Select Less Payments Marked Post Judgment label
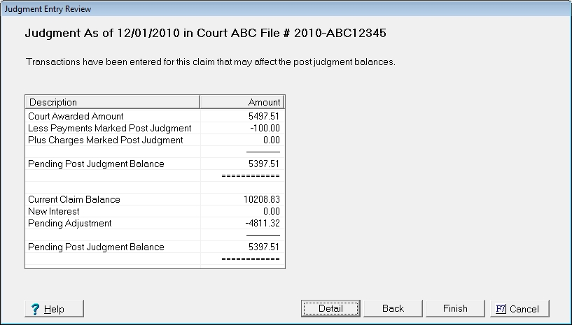 click(x=109, y=128)
